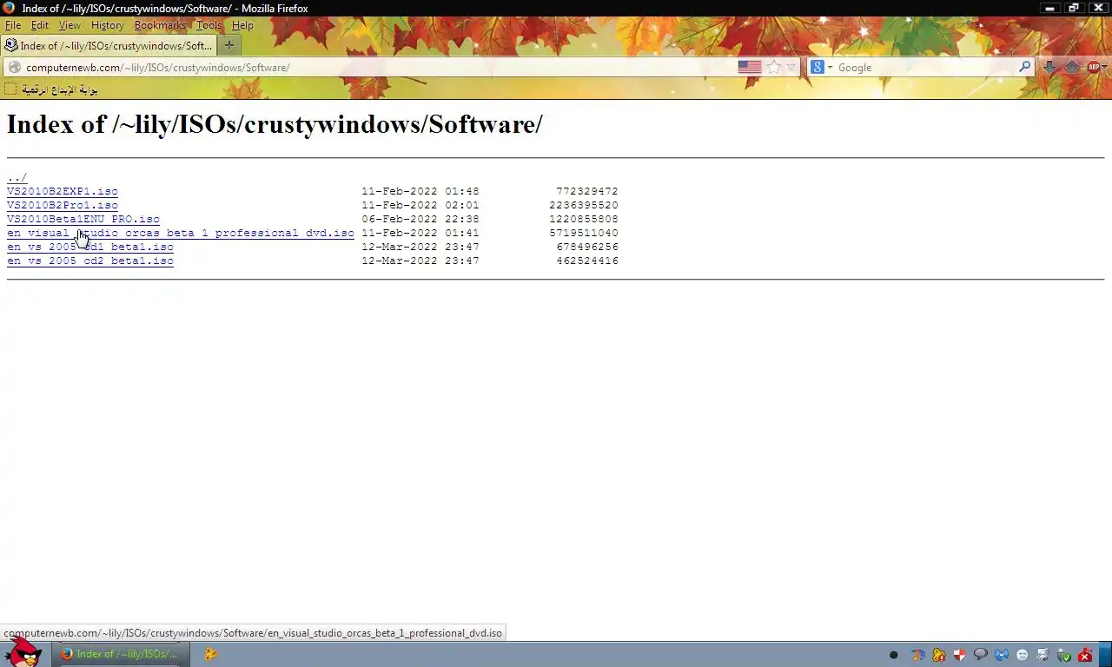Click the file size 678496256
Screen dimensions: 1112x667
point(587,247)
